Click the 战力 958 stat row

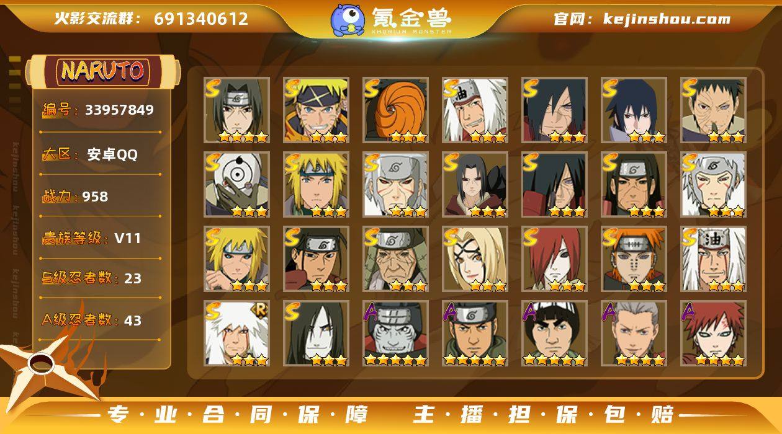101,197
